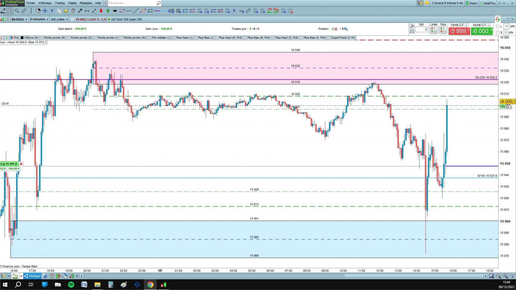The image size is (516, 290).
Task: Select the ellipse drawing tool
Action: tap(143, 11)
